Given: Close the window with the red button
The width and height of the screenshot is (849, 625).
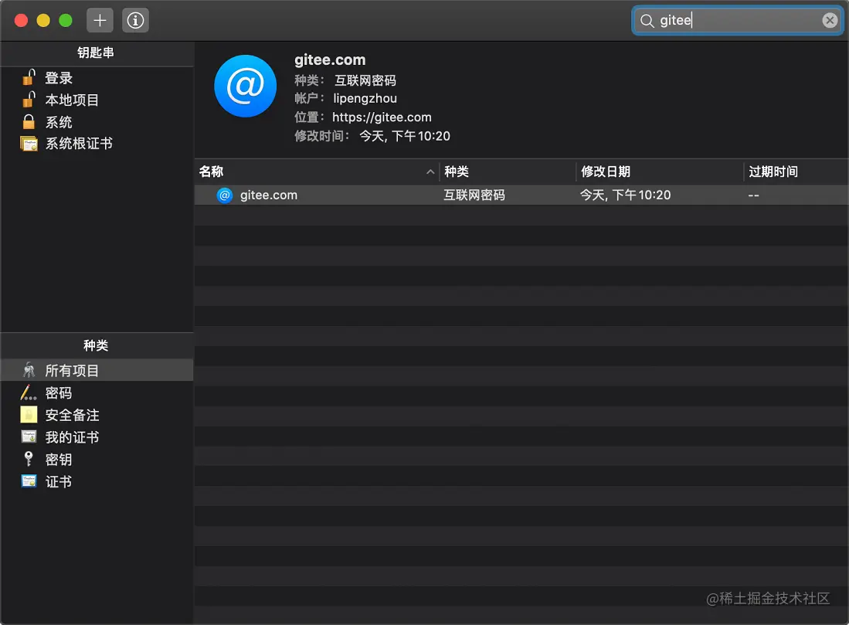Looking at the screenshot, I should point(21,21).
